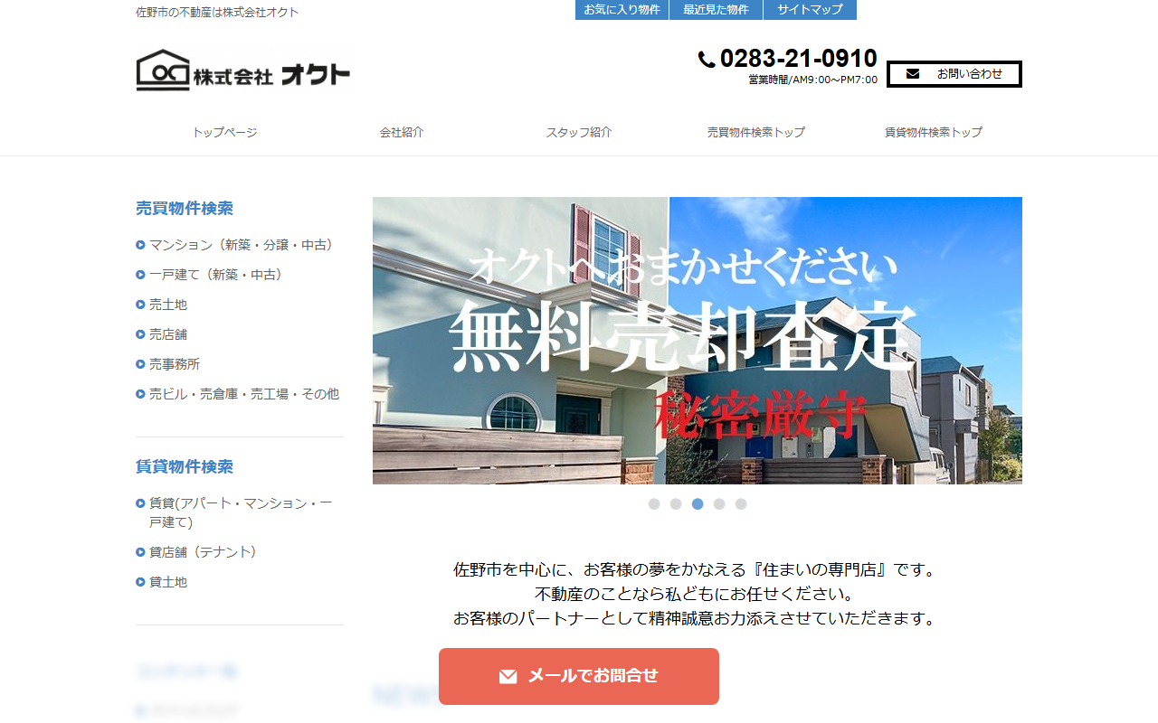Open 売買物件検索トップ navigation item
This screenshot has width=1158, height=723.
pos(756,132)
